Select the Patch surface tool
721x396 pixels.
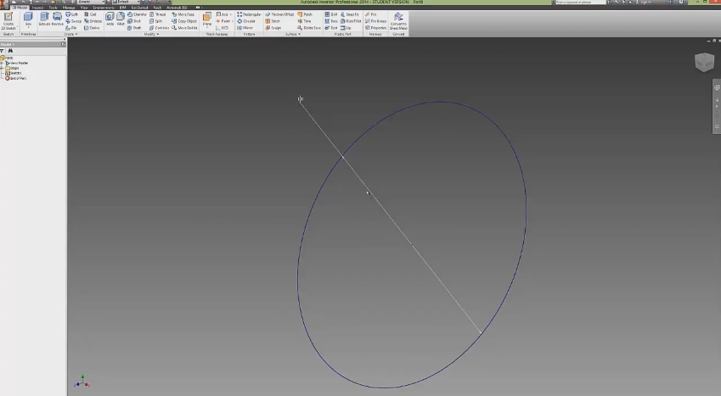point(306,14)
